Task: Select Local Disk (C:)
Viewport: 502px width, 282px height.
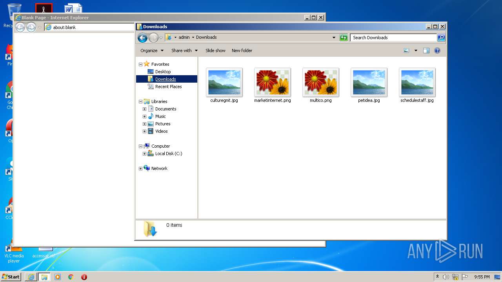Action: [168, 154]
